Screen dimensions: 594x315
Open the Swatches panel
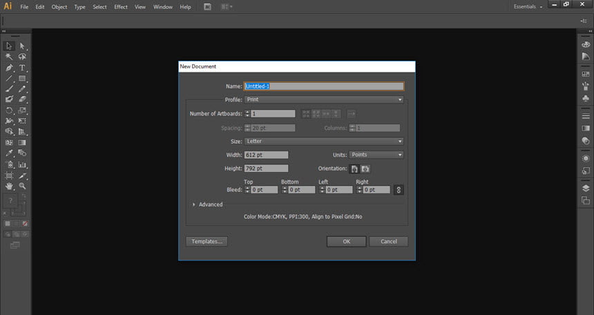[586, 75]
